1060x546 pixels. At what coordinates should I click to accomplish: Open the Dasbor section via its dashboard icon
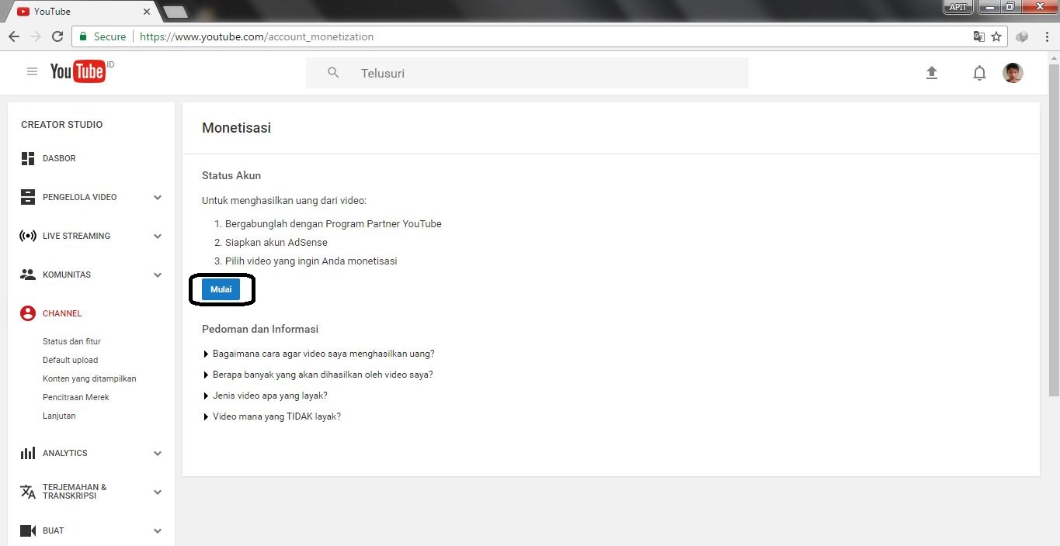tap(27, 158)
